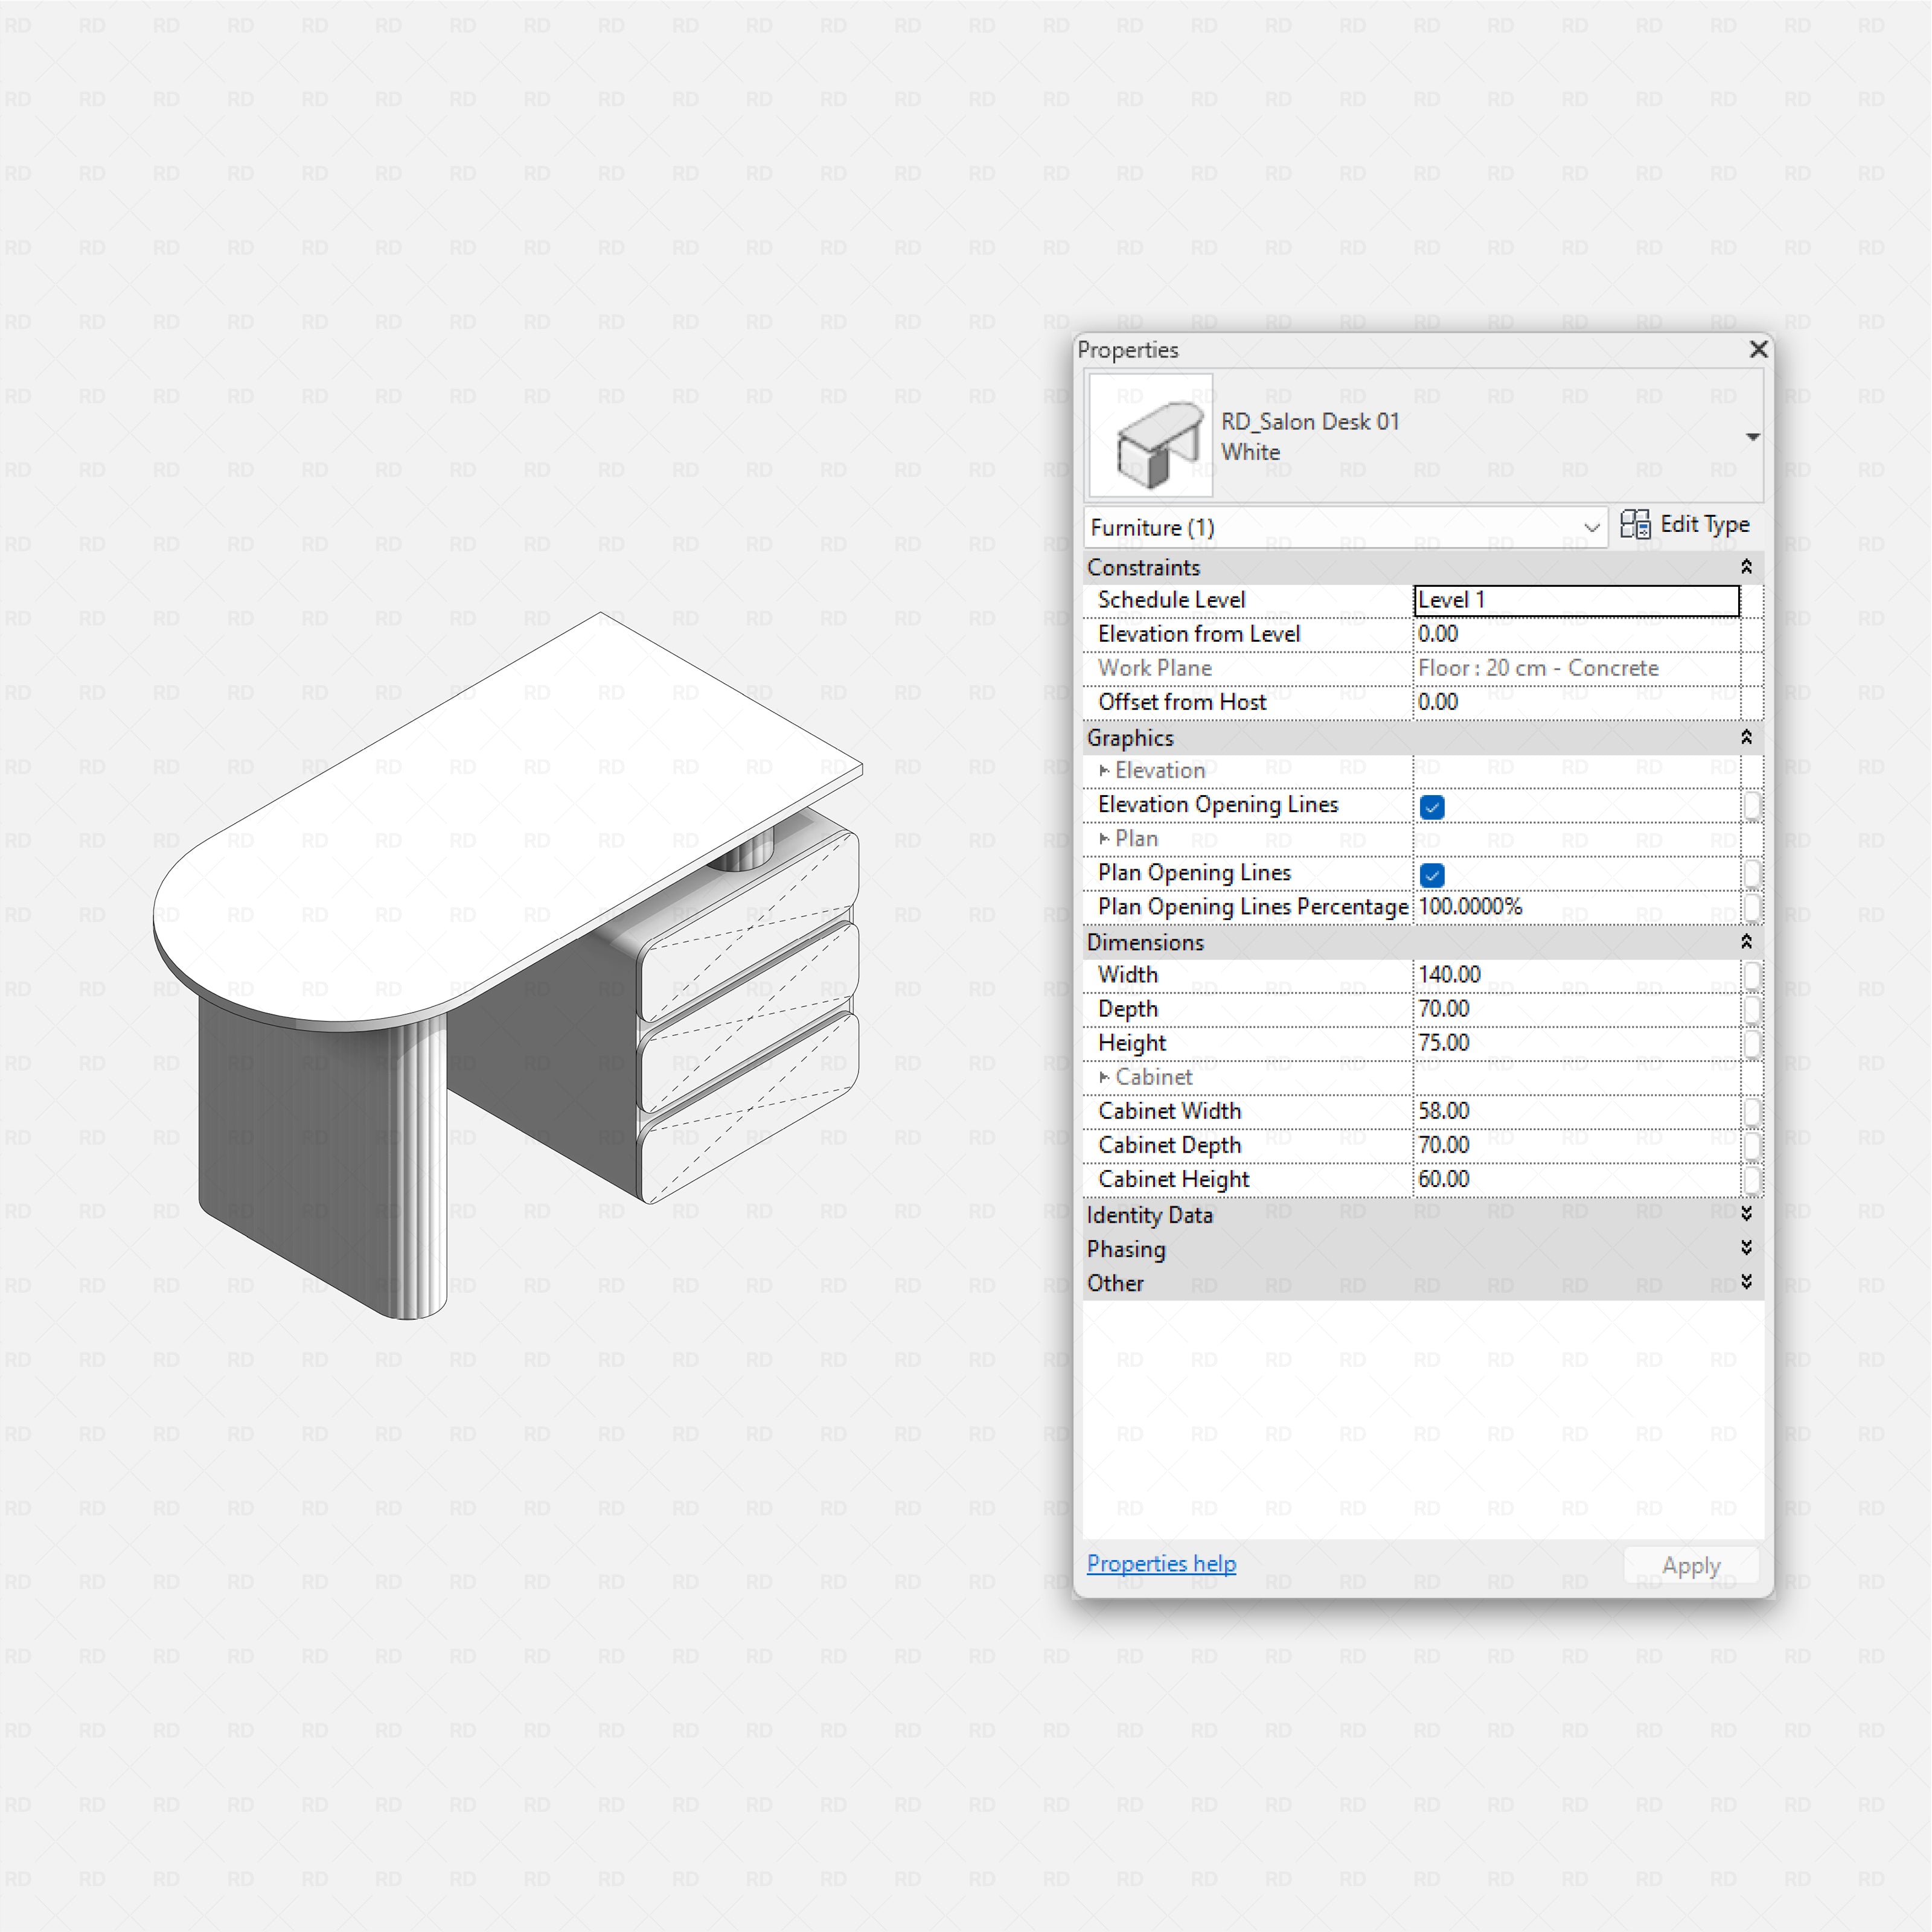Collapse the Graphics section chevron

1746,737
